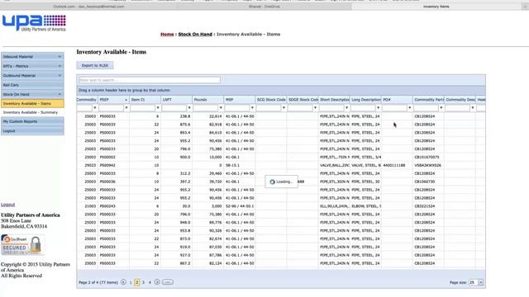Sort by the PO# column header
The width and height of the screenshot is (529, 297).
[397, 100]
